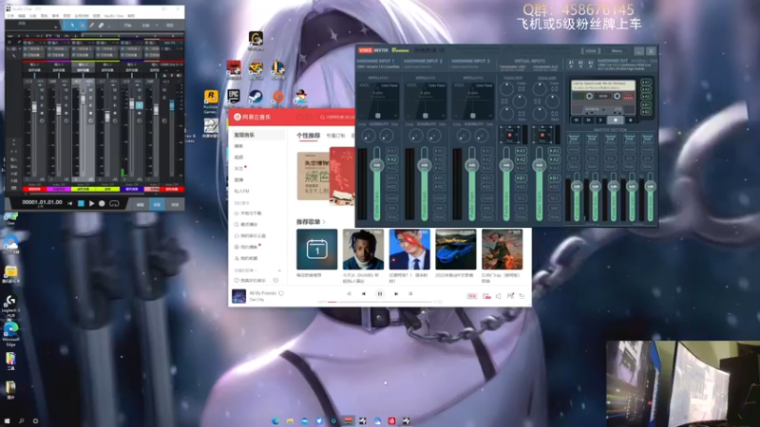Viewport: 760px width, 427px height.
Task: Open the NetEase volume control icon
Action: pos(498,296)
